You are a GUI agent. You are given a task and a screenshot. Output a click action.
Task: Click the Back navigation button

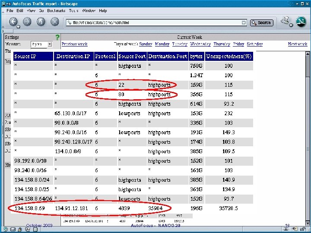(13, 22)
